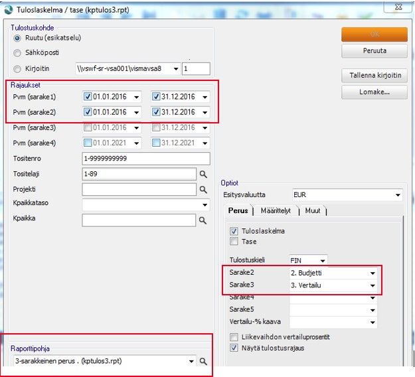Open Pvm (sarake4) end date picker

tap(205, 143)
